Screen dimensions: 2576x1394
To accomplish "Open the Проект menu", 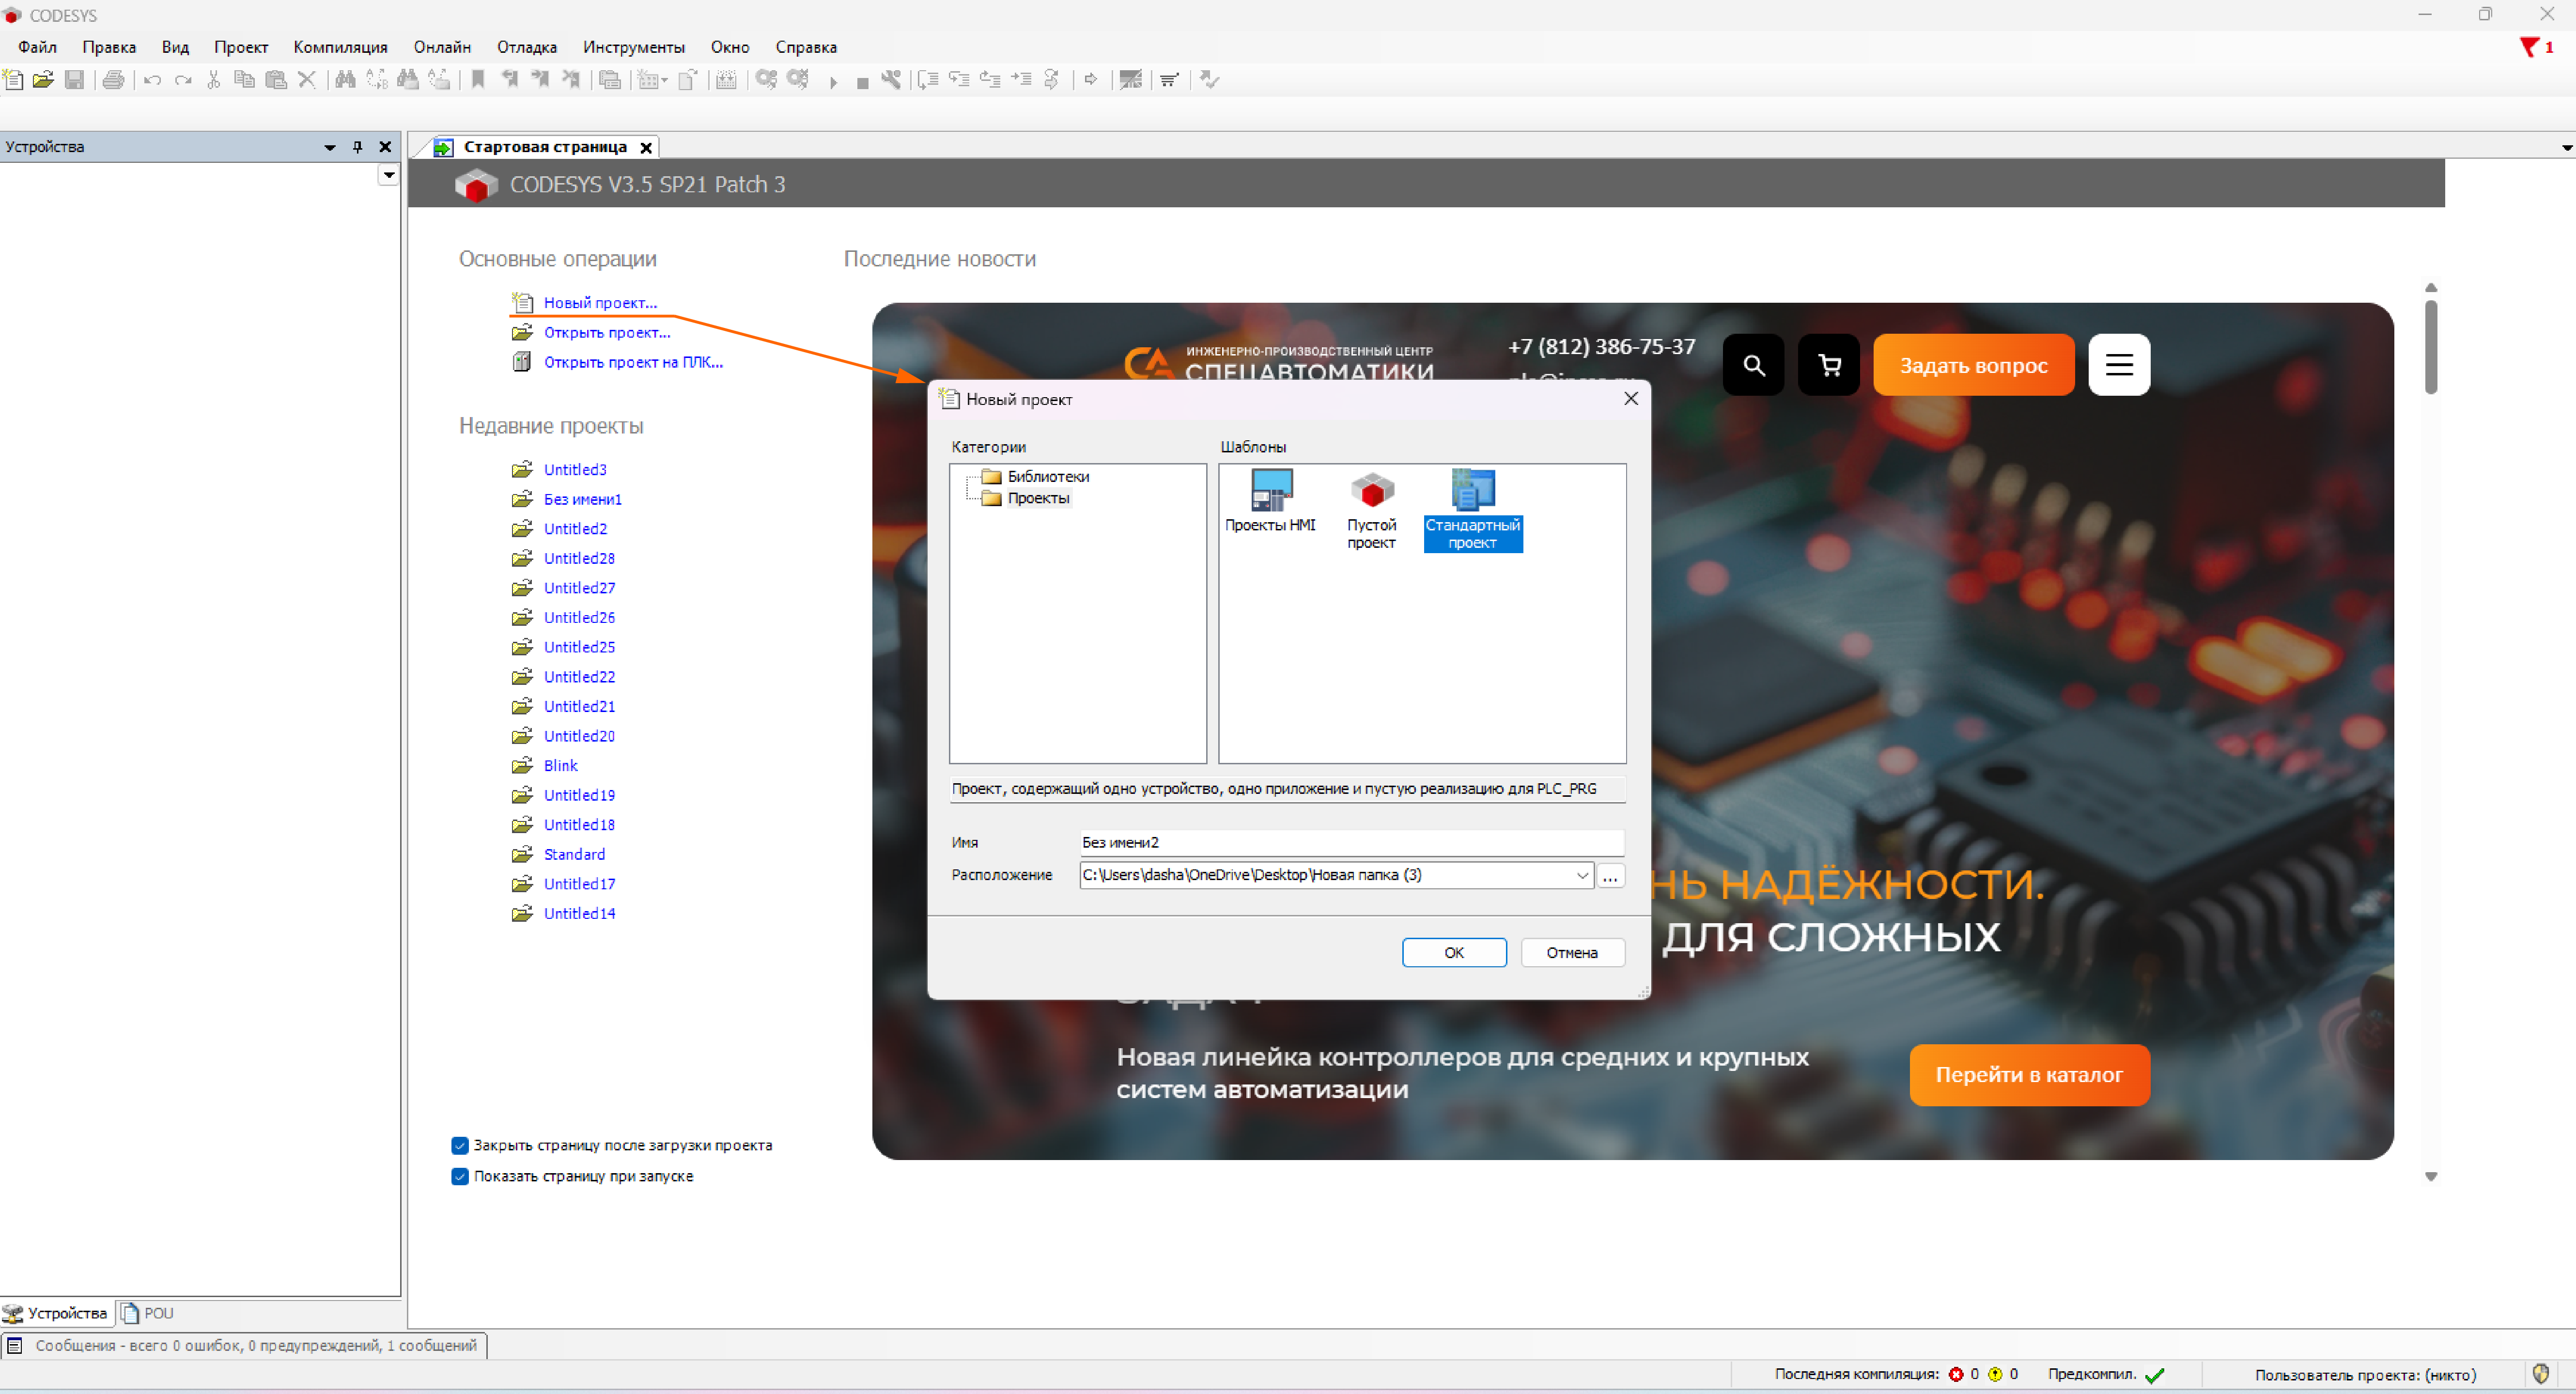I will (x=241, y=47).
